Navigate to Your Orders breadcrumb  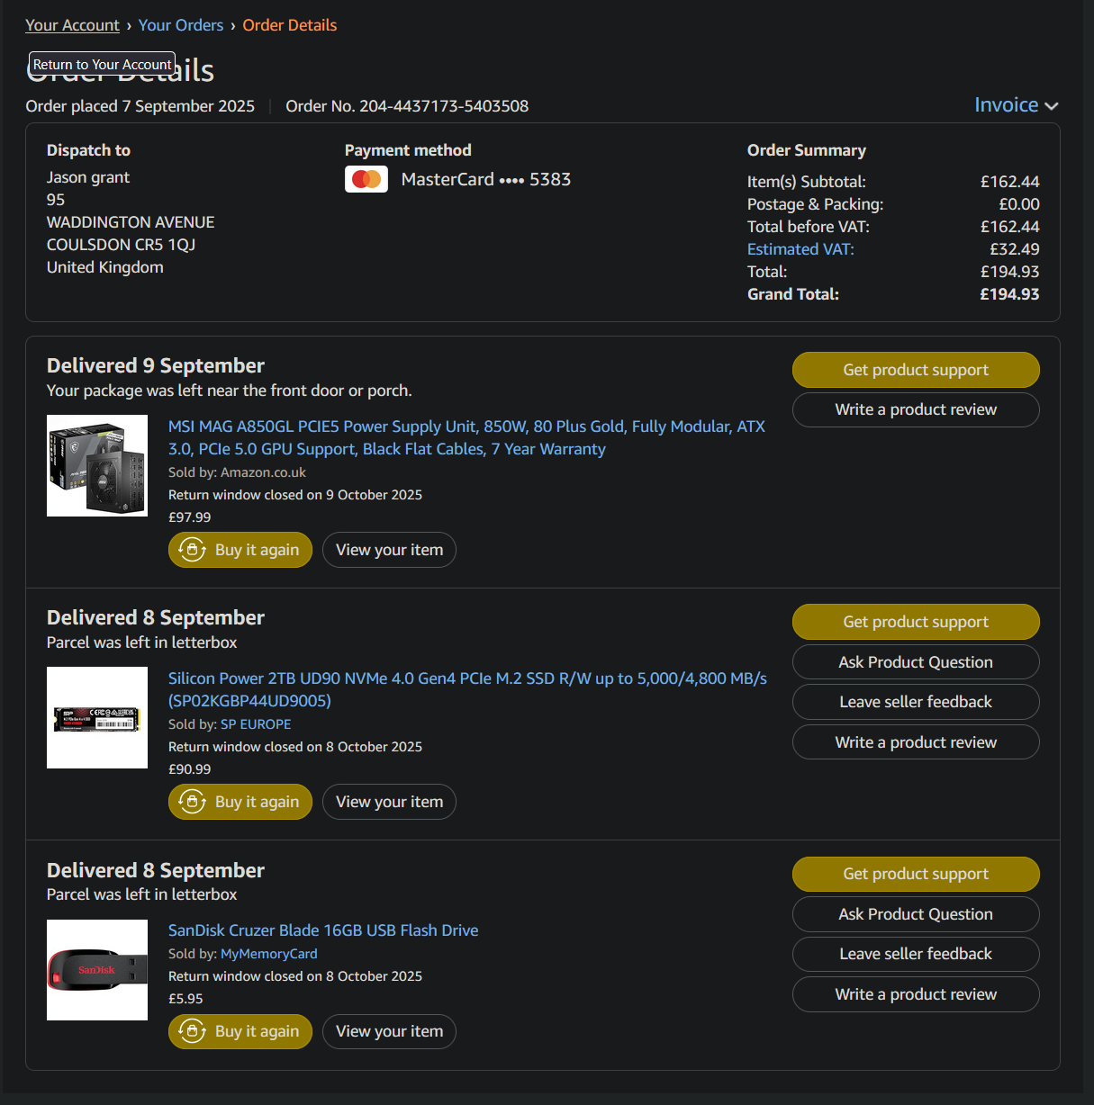click(181, 25)
